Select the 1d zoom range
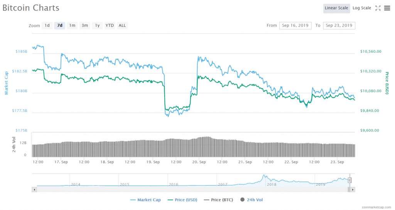Screen dimensions: 395x210 47,26
